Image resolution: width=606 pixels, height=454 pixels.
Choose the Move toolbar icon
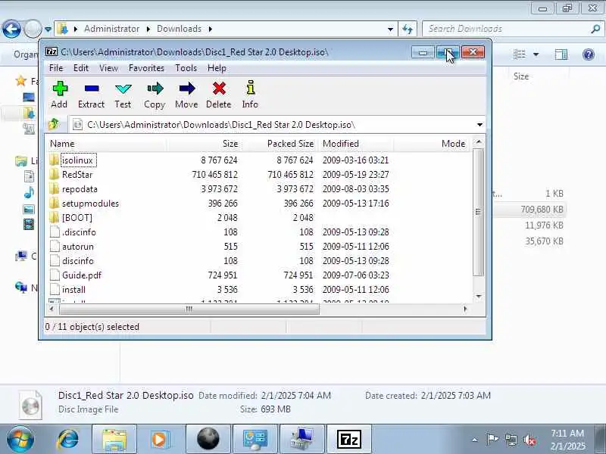click(x=187, y=89)
